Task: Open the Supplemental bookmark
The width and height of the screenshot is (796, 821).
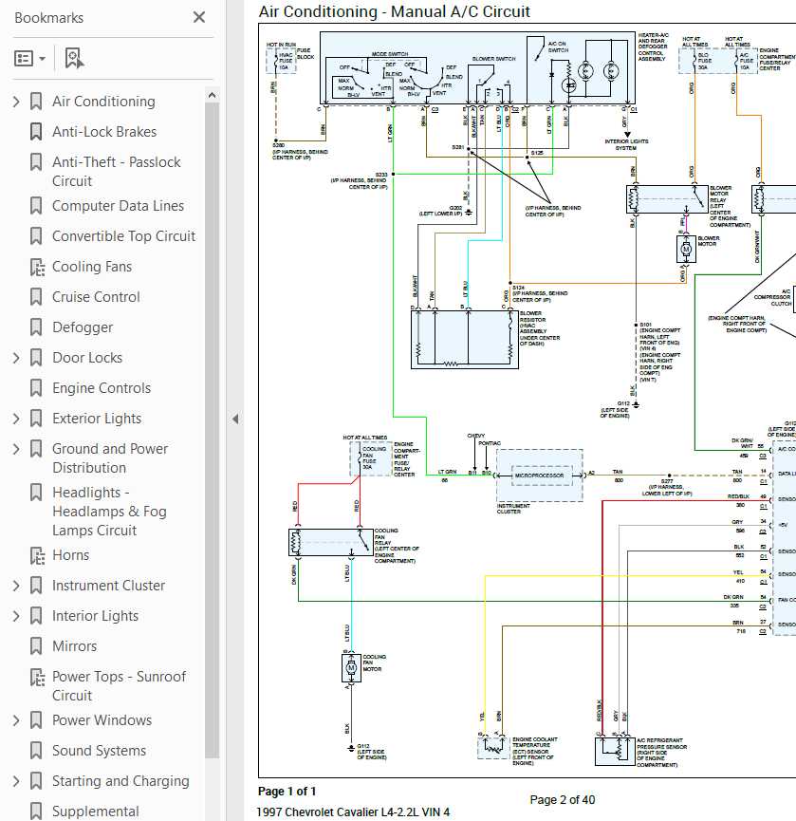Action: [x=95, y=812]
